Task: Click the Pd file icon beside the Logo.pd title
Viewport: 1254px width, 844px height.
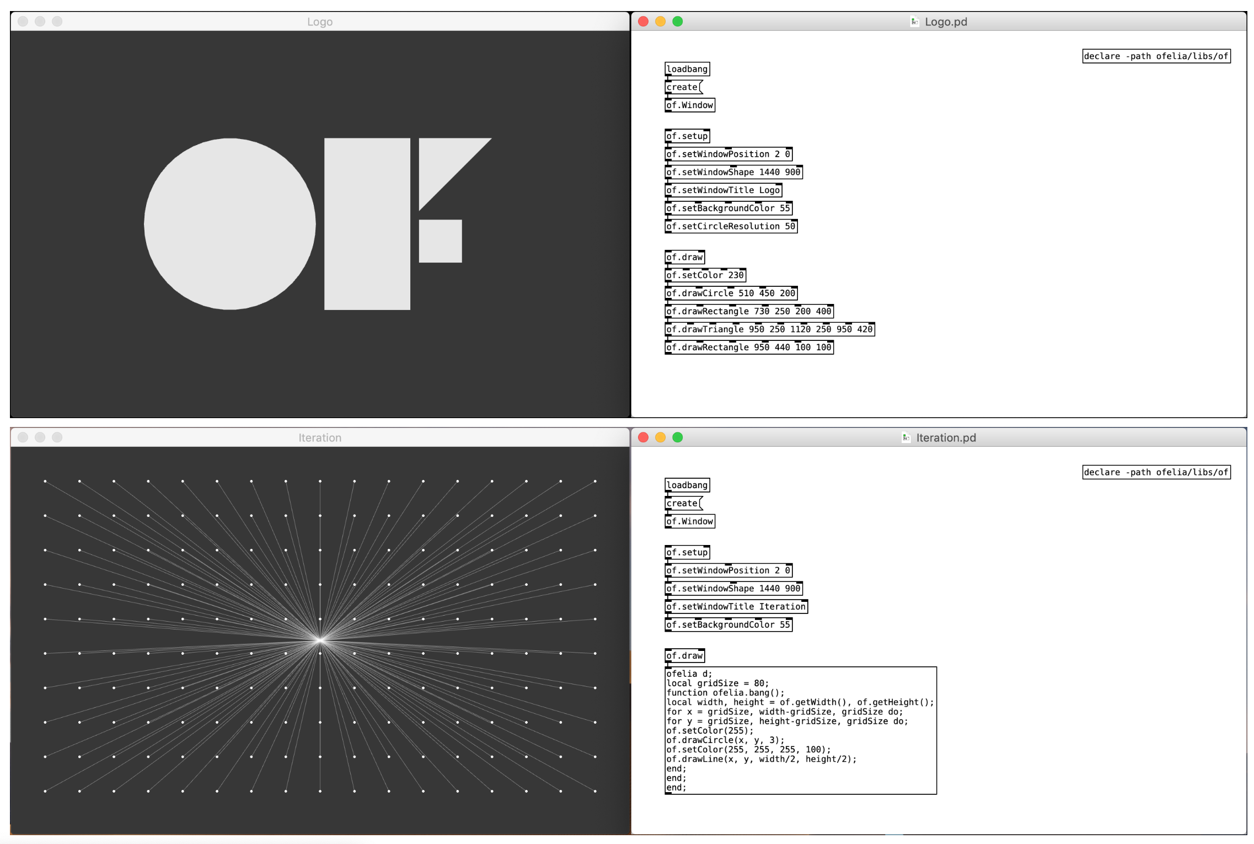Action: click(x=914, y=22)
